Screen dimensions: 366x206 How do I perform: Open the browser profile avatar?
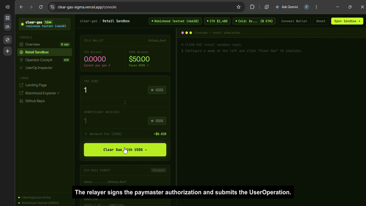(307, 7)
